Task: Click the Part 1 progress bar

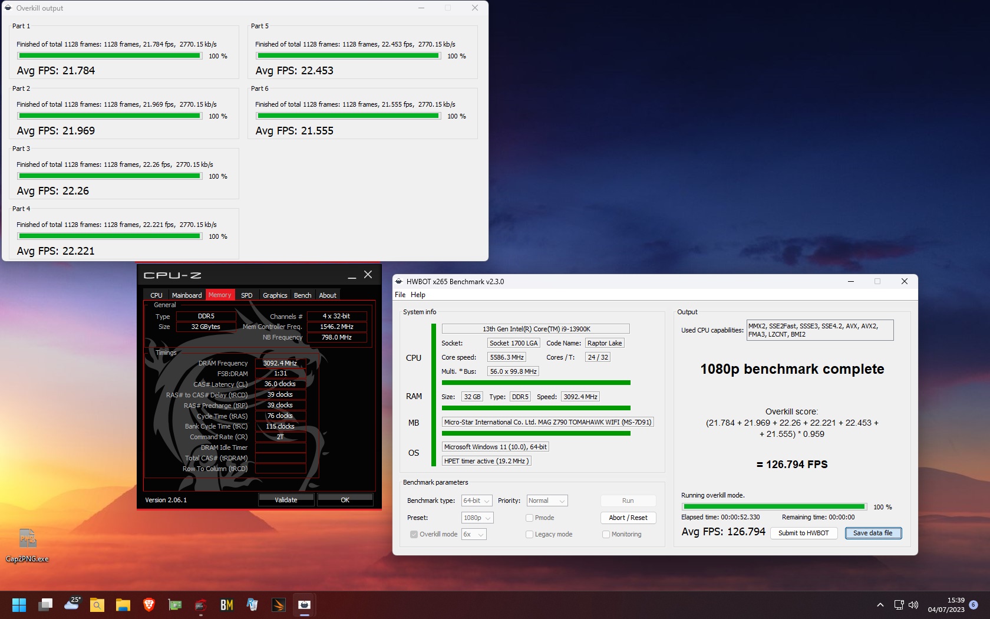Action: (110, 55)
